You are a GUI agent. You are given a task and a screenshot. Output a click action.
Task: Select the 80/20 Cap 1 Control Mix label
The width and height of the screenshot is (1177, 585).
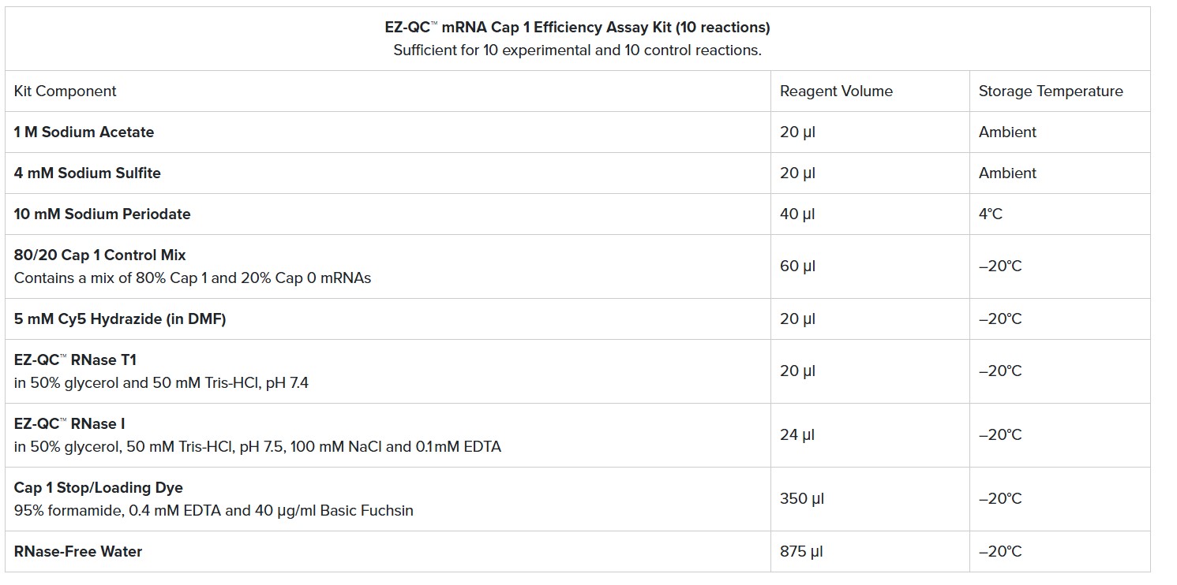click(99, 255)
